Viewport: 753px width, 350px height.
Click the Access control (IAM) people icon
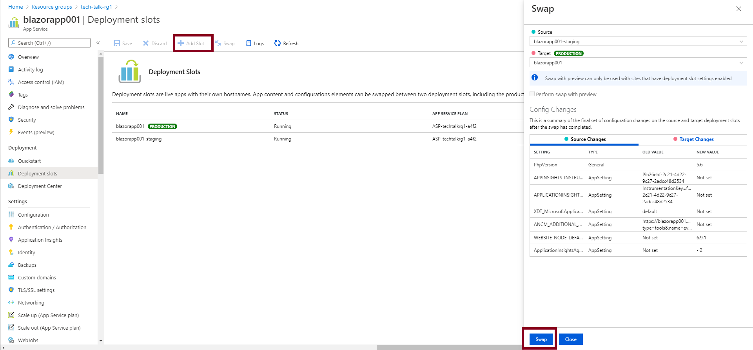tap(11, 82)
